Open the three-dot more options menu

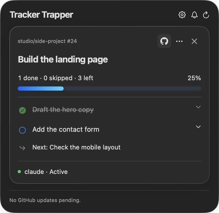tap(179, 41)
